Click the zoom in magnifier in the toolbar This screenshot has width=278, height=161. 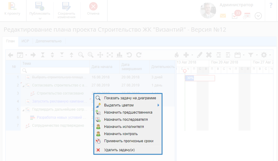click(90, 55)
